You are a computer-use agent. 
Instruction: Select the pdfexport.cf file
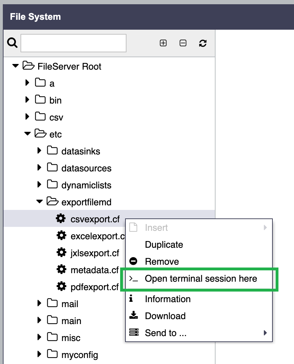[x=95, y=287]
